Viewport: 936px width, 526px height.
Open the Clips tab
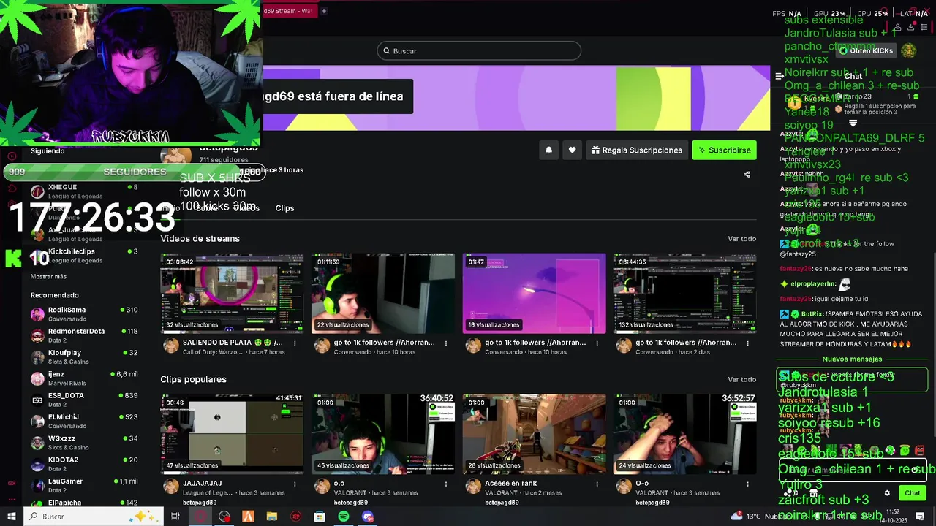(x=284, y=208)
